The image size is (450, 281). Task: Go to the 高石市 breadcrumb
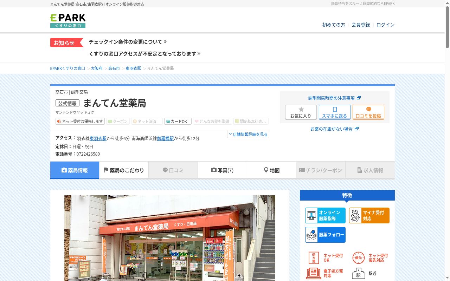click(x=114, y=68)
